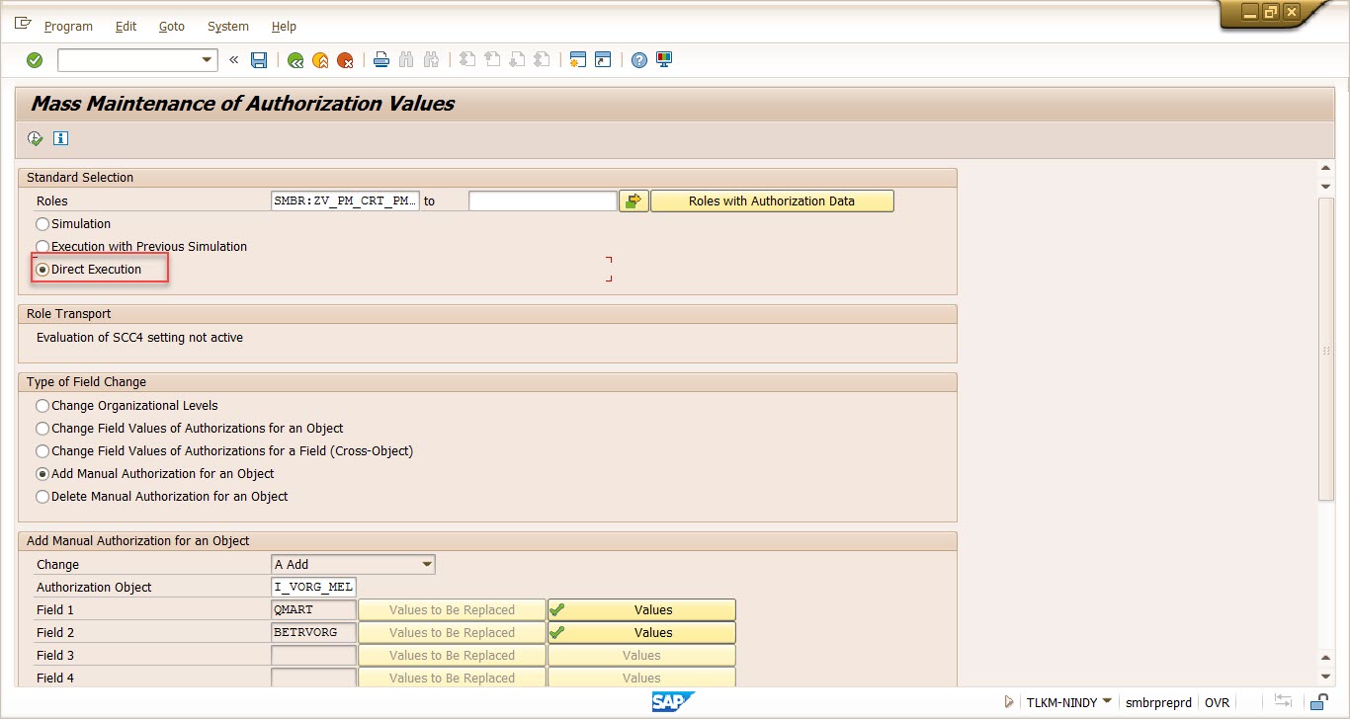The width and height of the screenshot is (1350, 719).
Task: Expand the Change 'A Add' dropdown
Action: (x=427, y=565)
